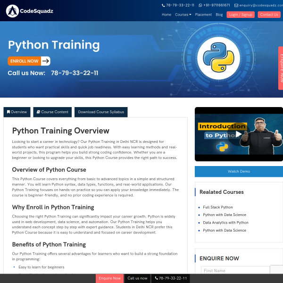Image resolution: width=283 pixels, height=283 pixels.
Task: Open the Placement page
Action: click(x=203, y=15)
